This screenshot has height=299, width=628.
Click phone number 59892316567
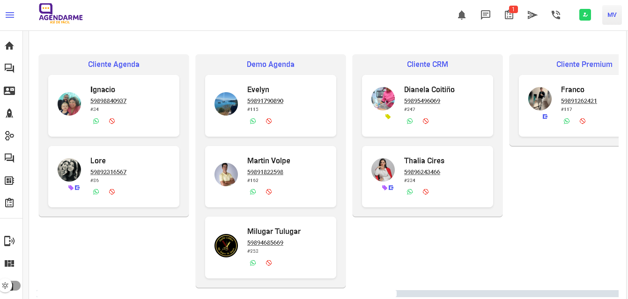[108, 172]
